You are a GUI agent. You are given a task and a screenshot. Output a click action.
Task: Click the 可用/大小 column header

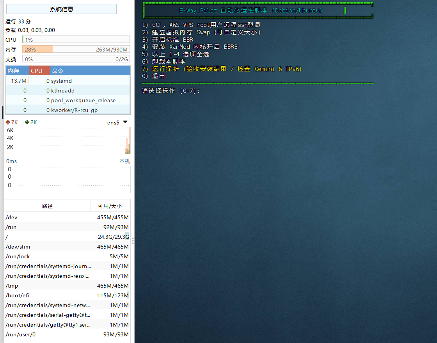(x=110, y=206)
